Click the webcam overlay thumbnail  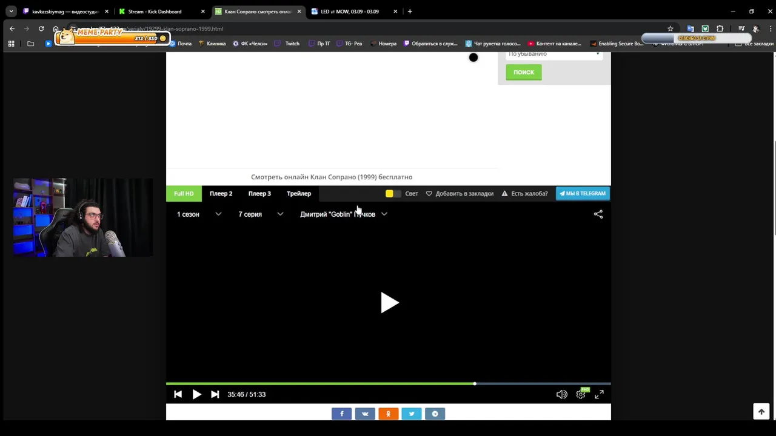83,217
